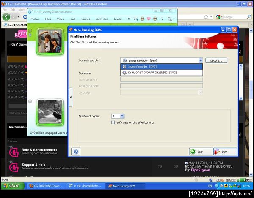
Task: Click your own display picture in Messenger
Action: 50,112
